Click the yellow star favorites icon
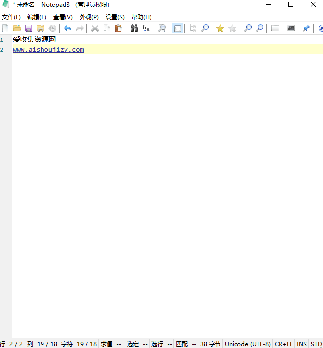The height and width of the screenshot is (348, 323). pyautogui.click(x=220, y=28)
